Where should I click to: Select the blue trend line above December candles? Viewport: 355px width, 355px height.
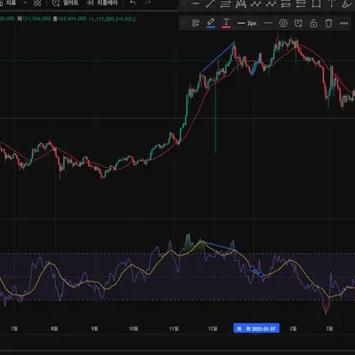[218, 57]
